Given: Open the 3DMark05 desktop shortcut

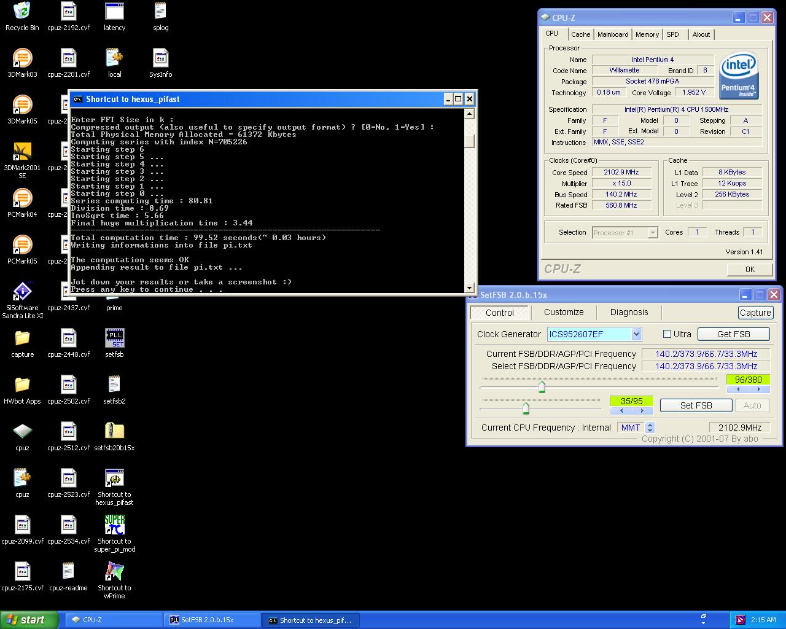Looking at the screenshot, I should click(22, 104).
